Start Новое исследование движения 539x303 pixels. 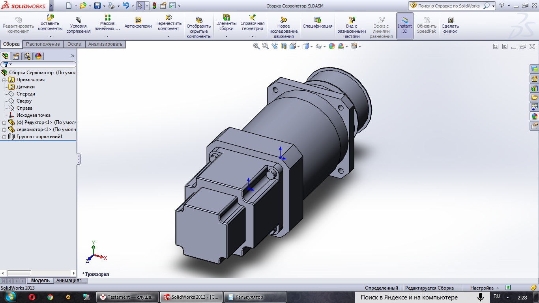283,28
